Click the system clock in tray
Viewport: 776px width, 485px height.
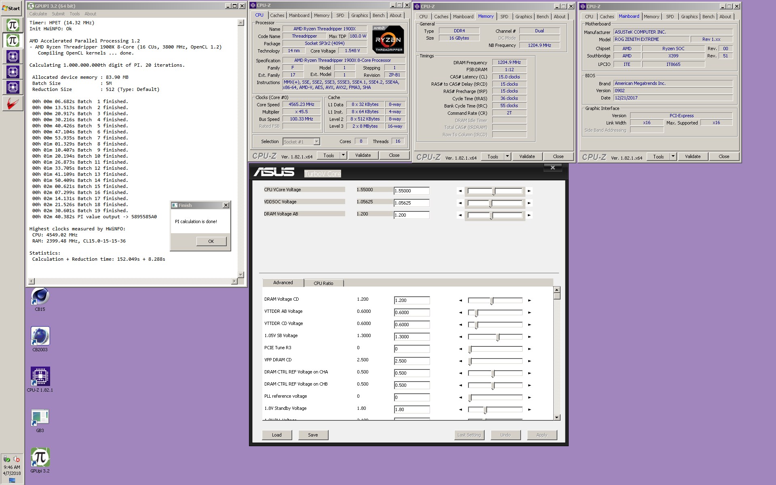[x=12, y=470]
